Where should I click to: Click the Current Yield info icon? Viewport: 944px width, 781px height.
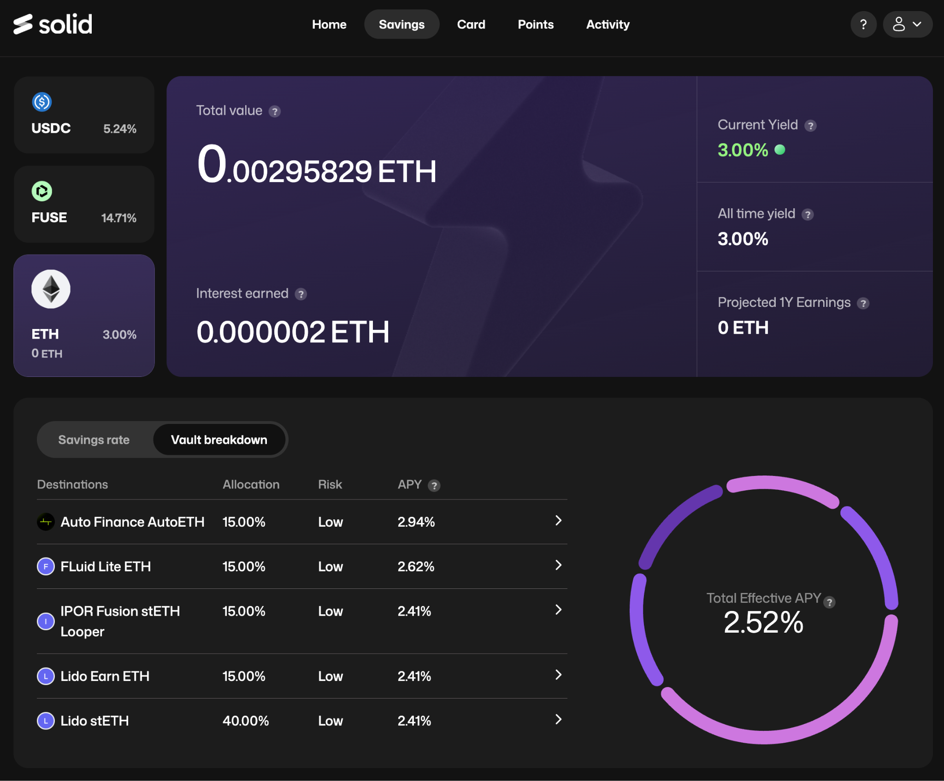pyautogui.click(x=810, y=126)
